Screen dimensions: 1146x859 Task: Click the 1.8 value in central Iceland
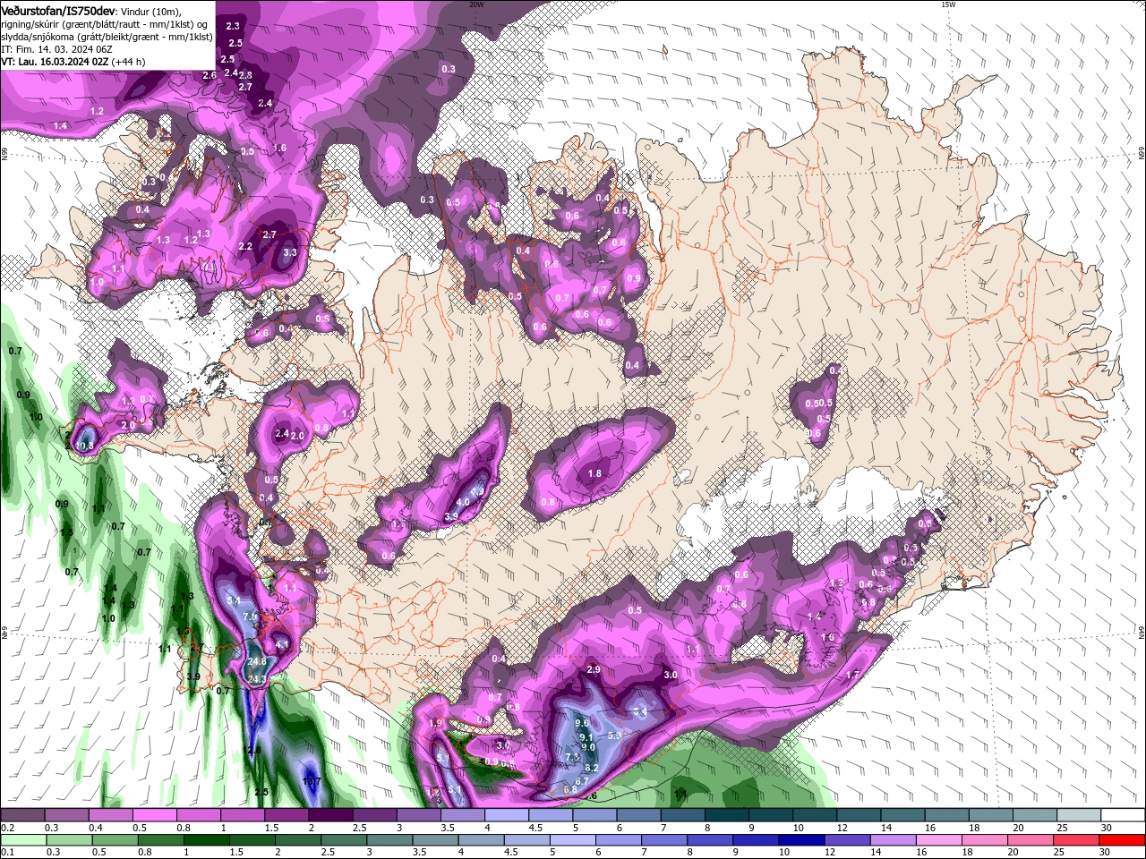pyautogui.click(x=594, y=473)
